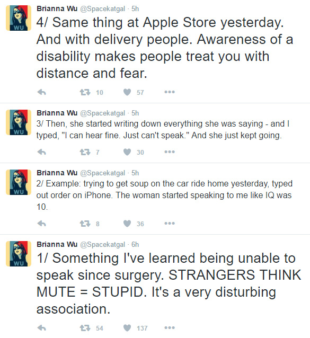Viewport: 310px width, 338px height.
Task: Open @Spacekatgal handle on the 3/ tweet
Action: (x=103, y=113)
